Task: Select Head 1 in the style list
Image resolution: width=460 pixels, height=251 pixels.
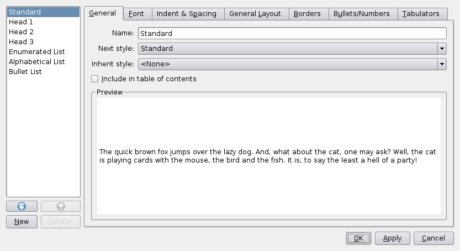Action: point(22,22)
